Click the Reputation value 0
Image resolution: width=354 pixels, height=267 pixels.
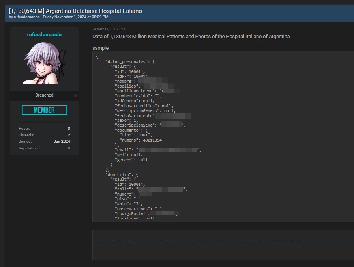69,148
